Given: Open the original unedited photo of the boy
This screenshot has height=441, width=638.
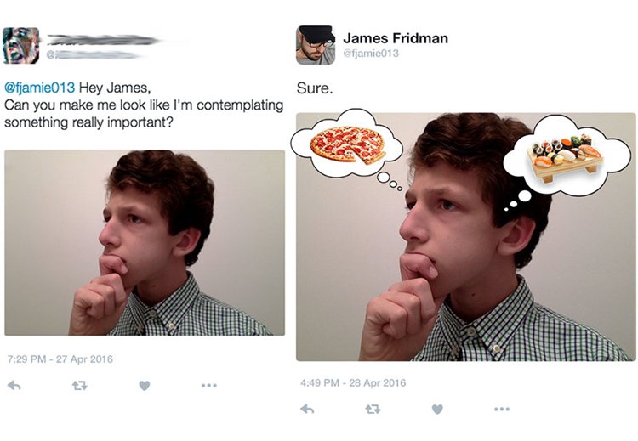Looking at the screenshot, I should pyautogui.click(x=145, y=243).
